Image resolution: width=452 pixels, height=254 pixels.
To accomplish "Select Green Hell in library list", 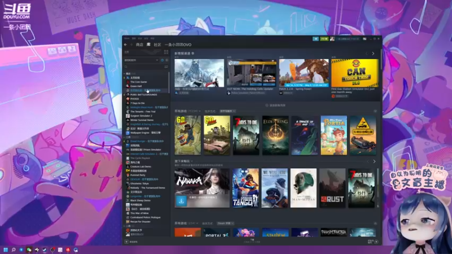I will [136, 86].
